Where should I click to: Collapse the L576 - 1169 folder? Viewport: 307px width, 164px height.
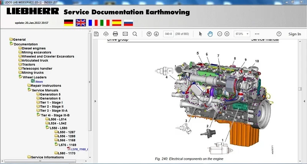pos(66,145)
